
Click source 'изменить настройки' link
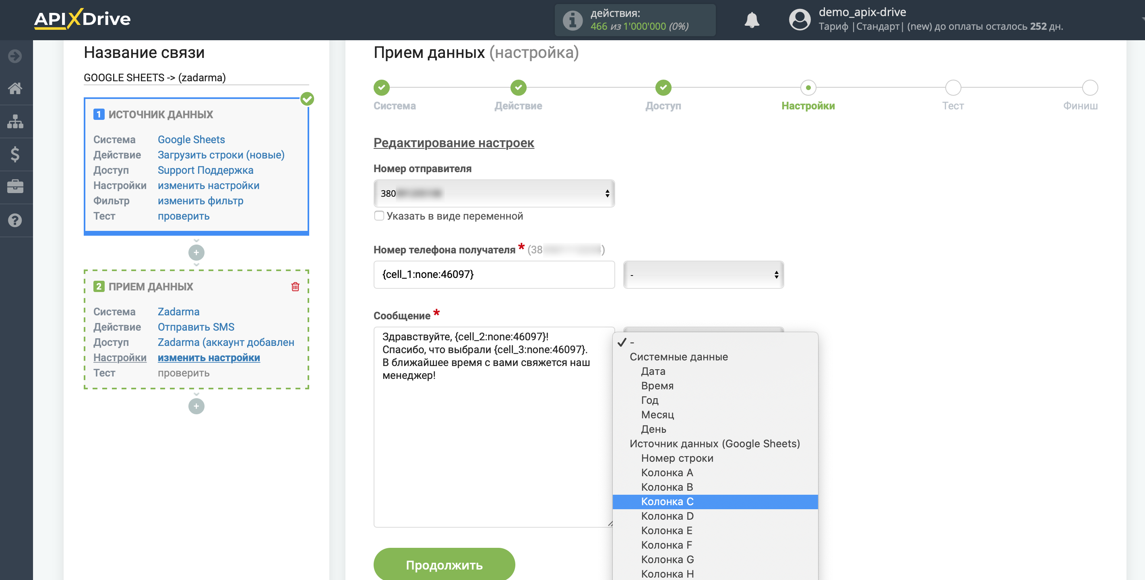209,186
